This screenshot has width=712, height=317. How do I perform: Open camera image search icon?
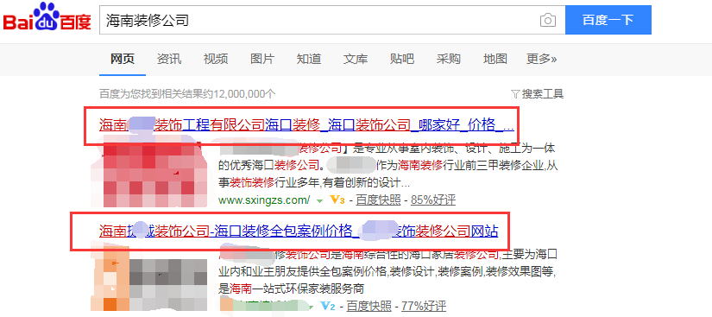point(548,20)
